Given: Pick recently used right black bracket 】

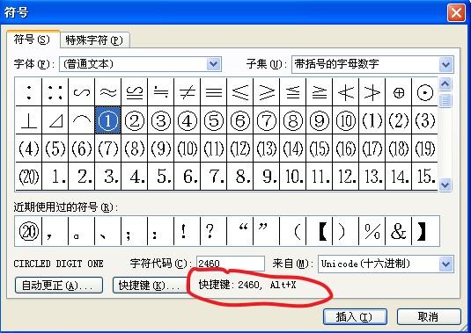Looking at the screenshot, I should [x=424, y=231].
